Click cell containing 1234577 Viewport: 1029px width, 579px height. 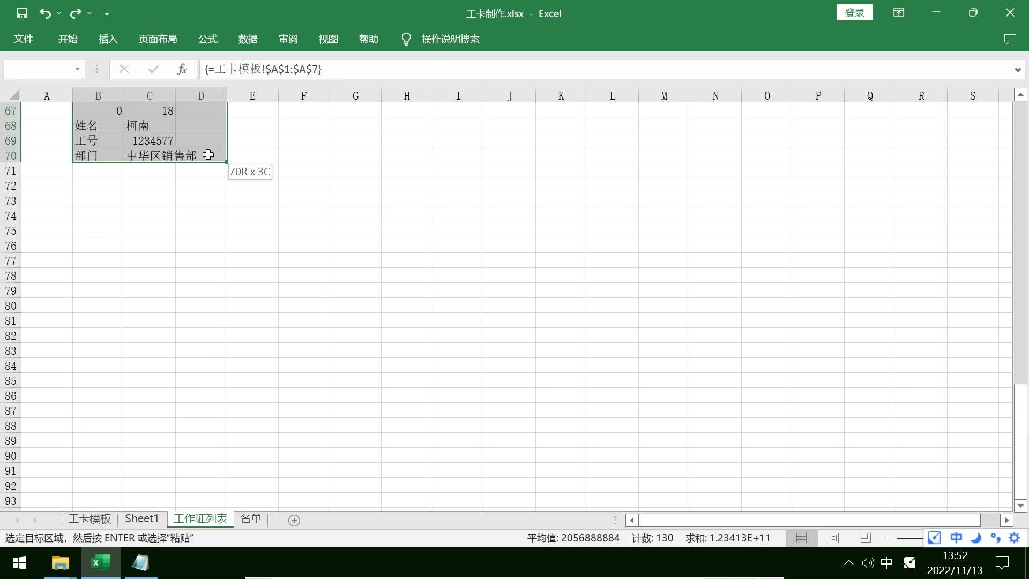coord(150,140)
